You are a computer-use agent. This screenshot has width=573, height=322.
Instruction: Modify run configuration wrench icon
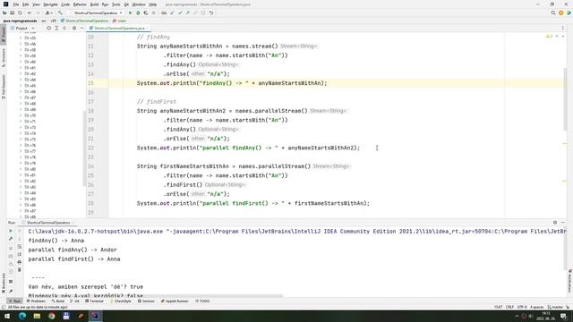point(11,239)
